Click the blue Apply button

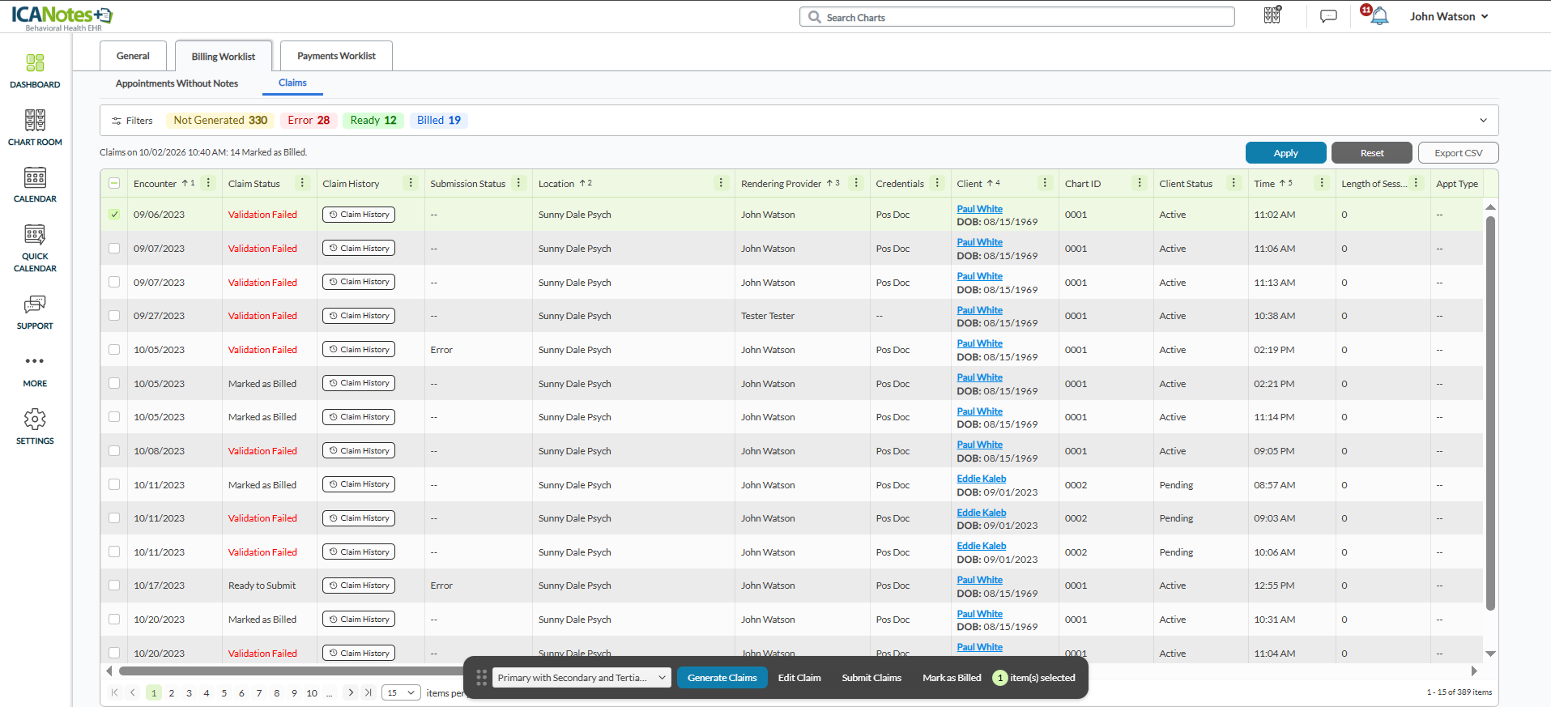pyautogui.click(x=1285, y=153)
